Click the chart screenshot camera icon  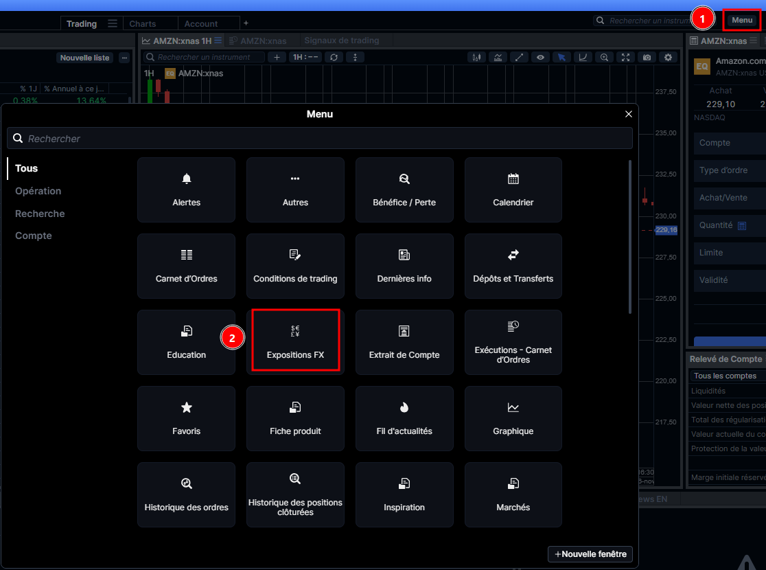pos(647,57)
